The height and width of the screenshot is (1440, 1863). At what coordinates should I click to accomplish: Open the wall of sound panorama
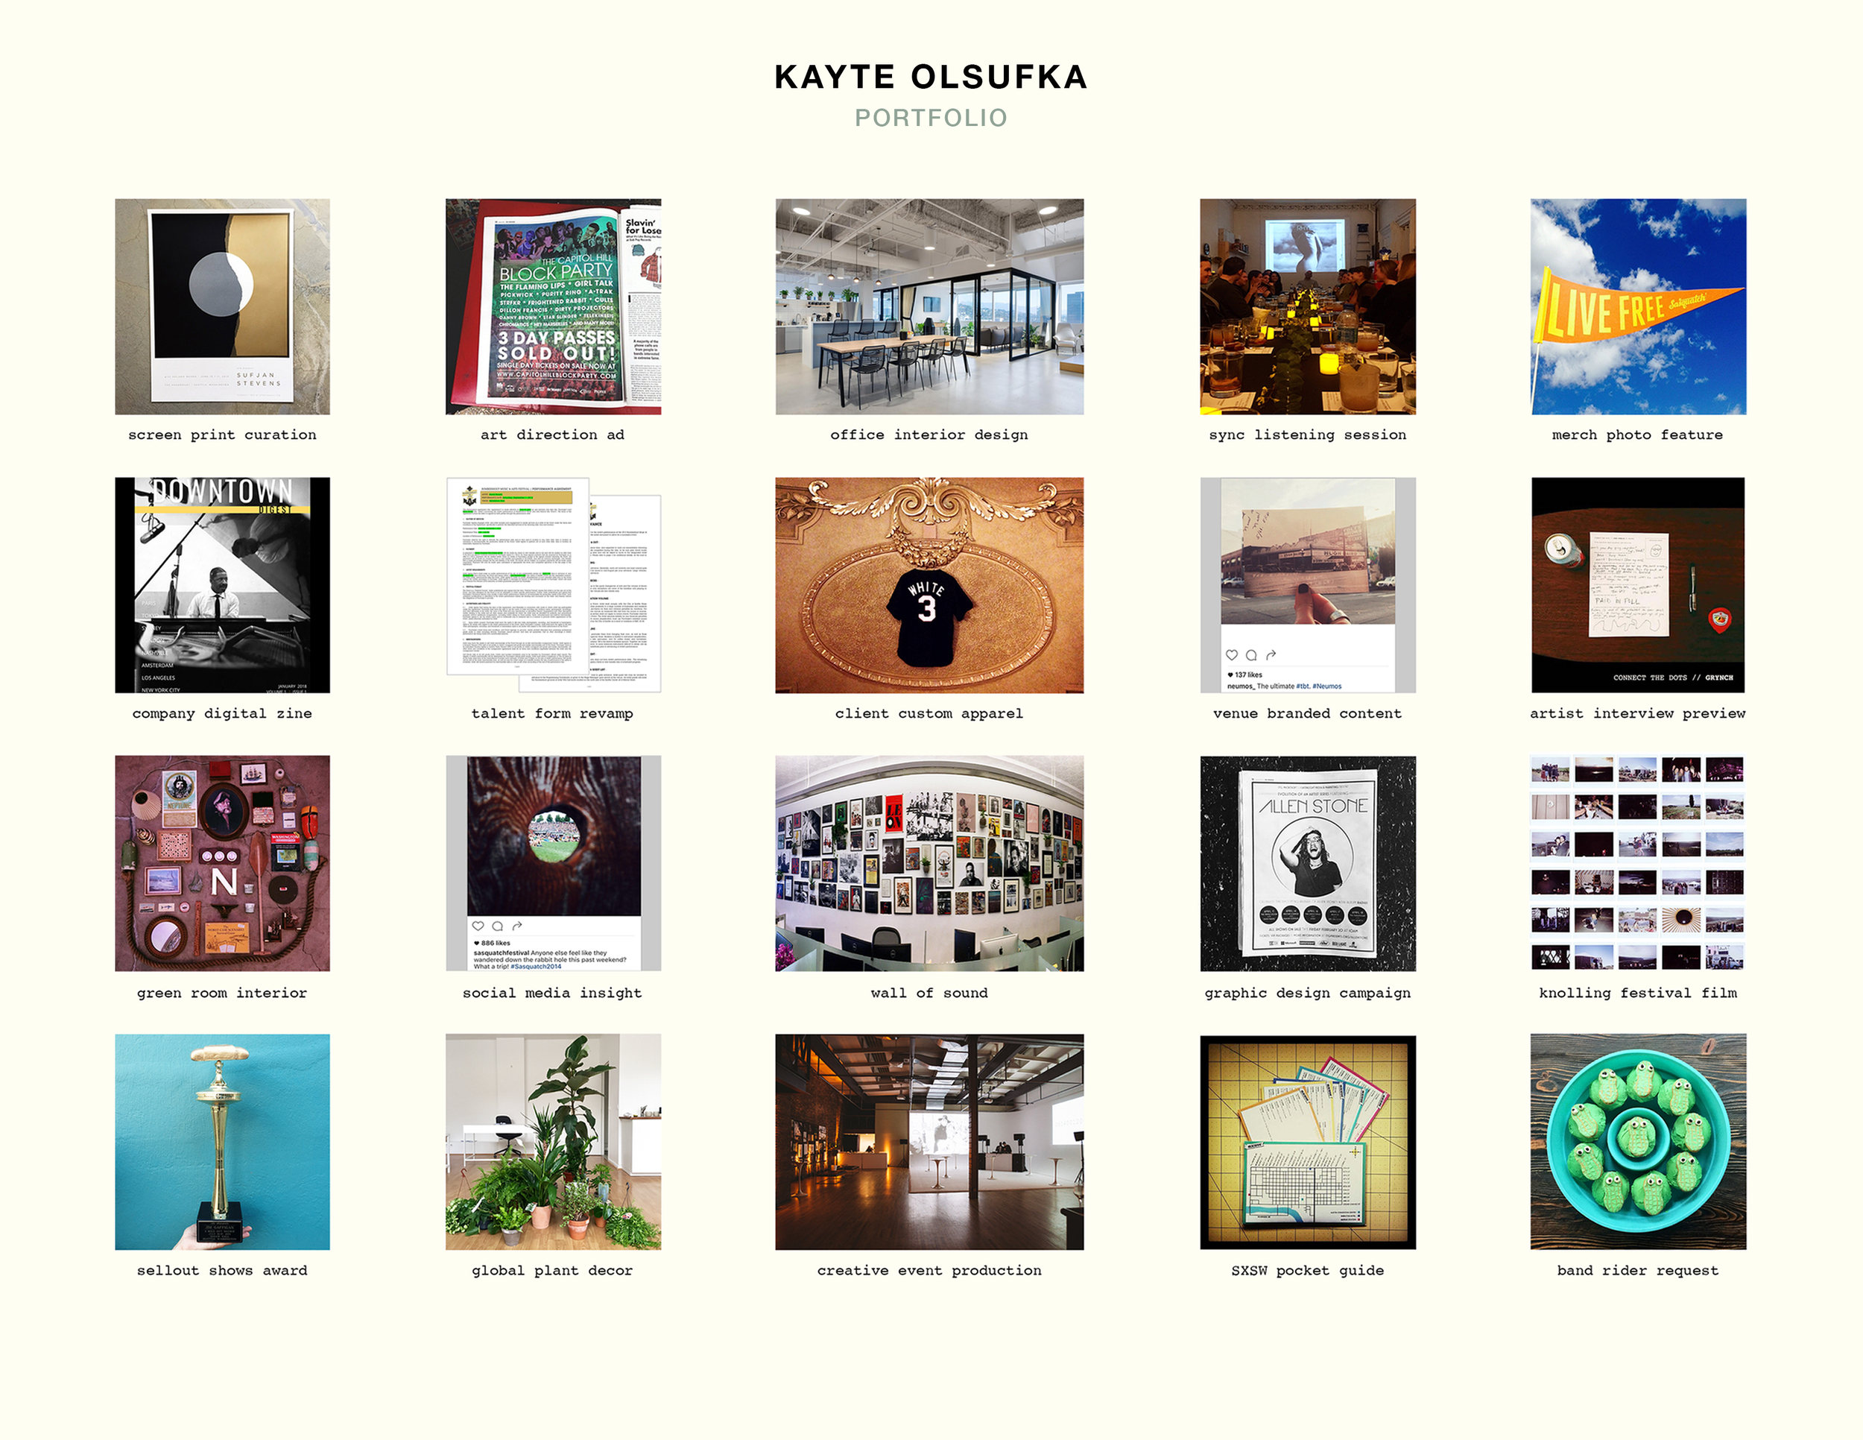929,862
